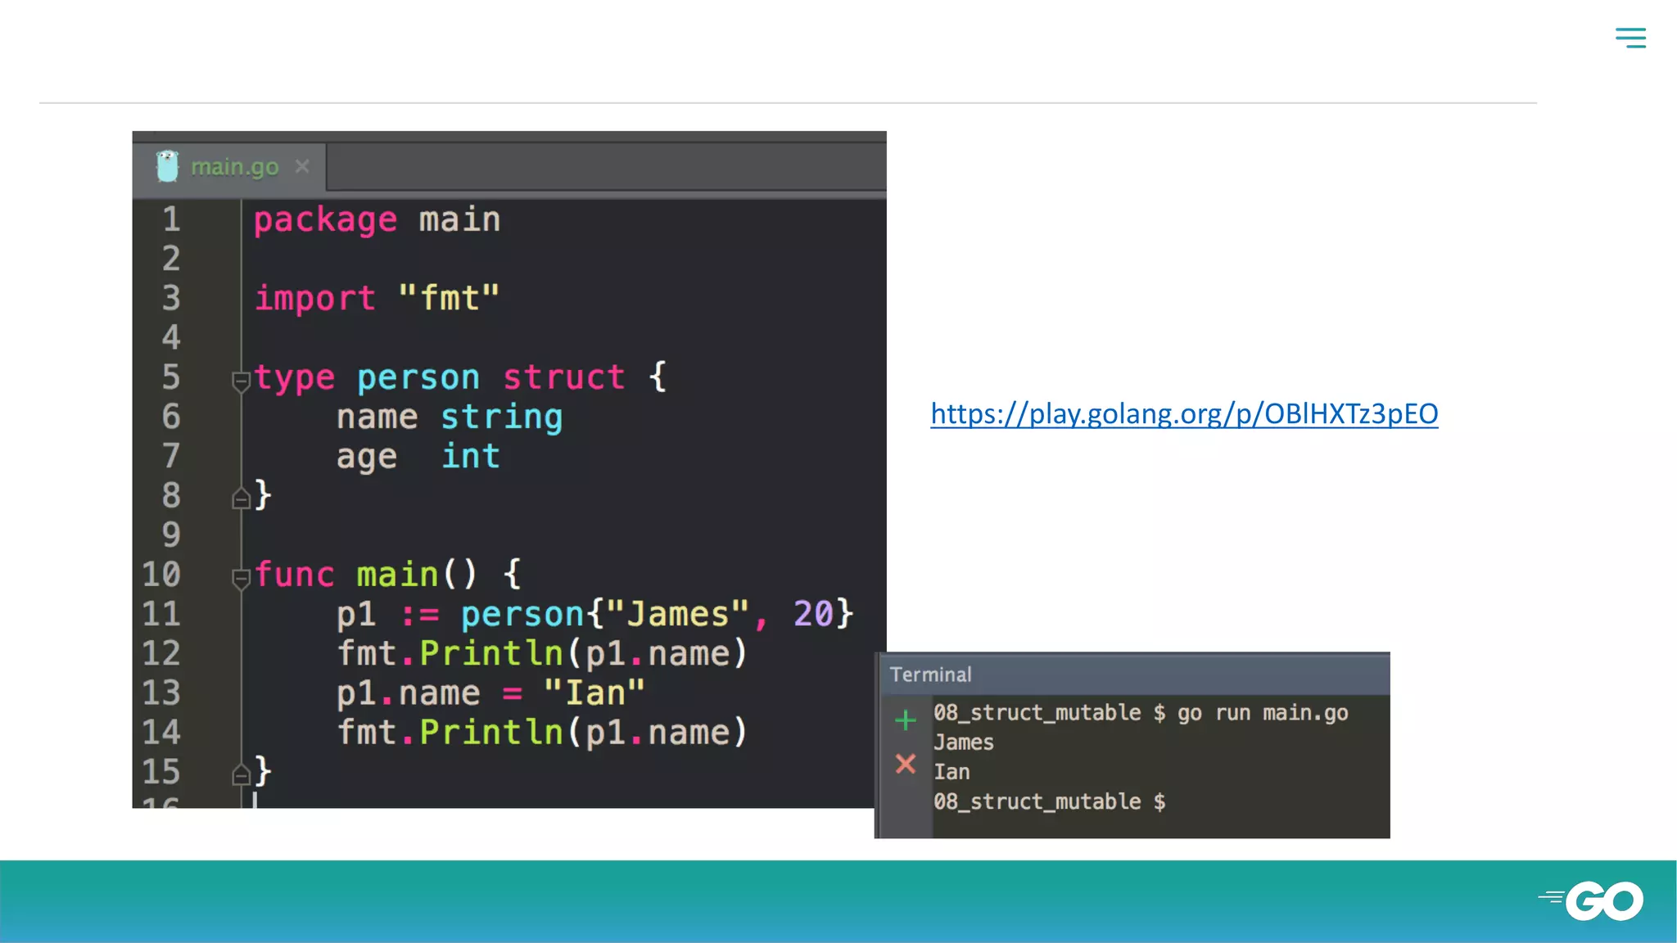Click 'type' keyword on line 5

[x=294, y=379]
